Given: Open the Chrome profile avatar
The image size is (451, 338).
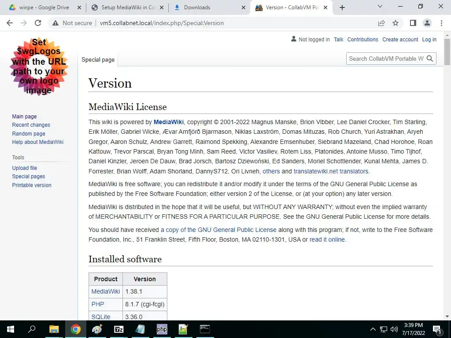Looking at the screenshot, I should click(427, 23).
